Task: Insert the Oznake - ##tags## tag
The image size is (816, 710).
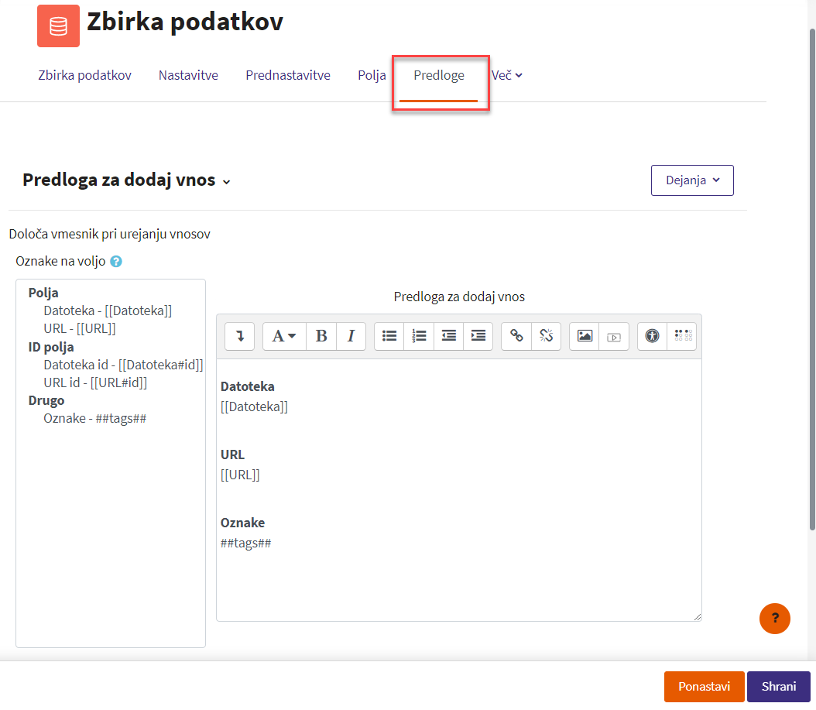Action: pyautogui.click(x=94, y=419)
